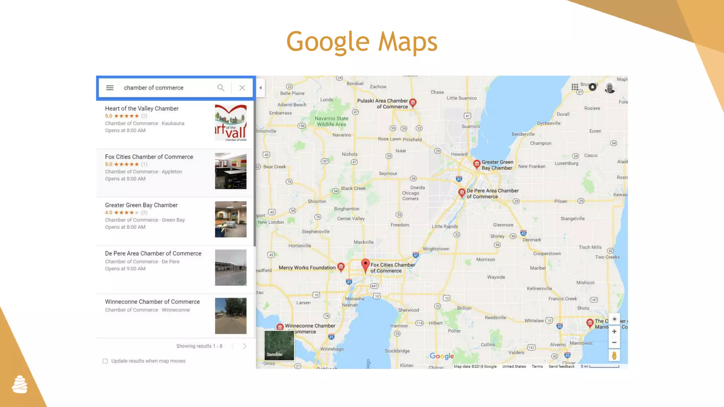The width and height of the screenshot is (724, 407).
Task: Click the Denmark label on map
Action: pyautogui.click(x=532, y=240)
